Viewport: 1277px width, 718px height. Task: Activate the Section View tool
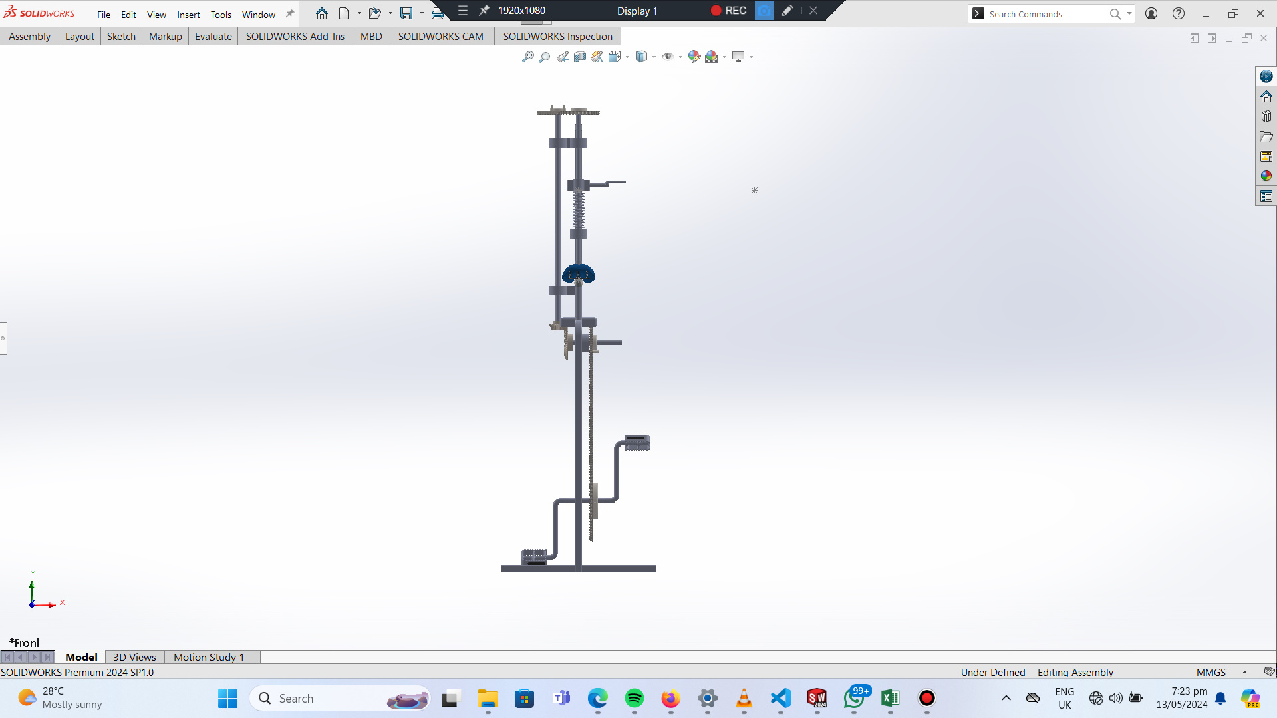coord(580,57)
